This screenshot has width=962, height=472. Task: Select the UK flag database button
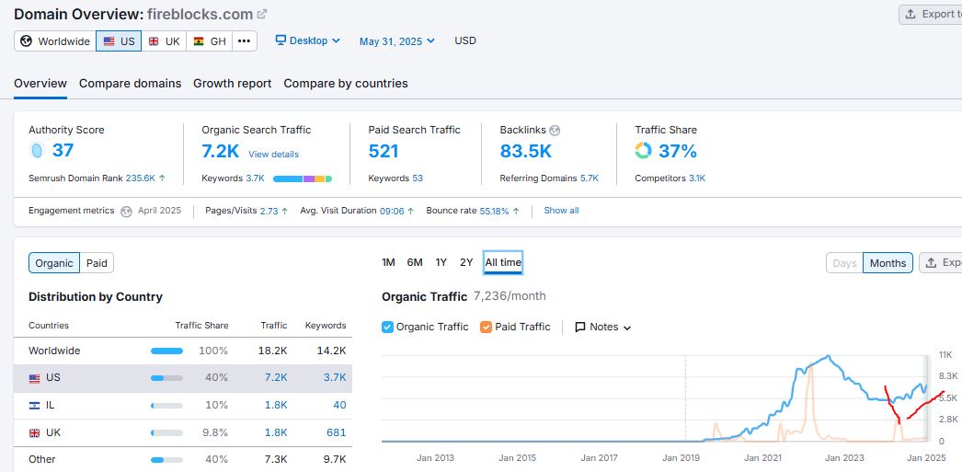coord(164,41)
